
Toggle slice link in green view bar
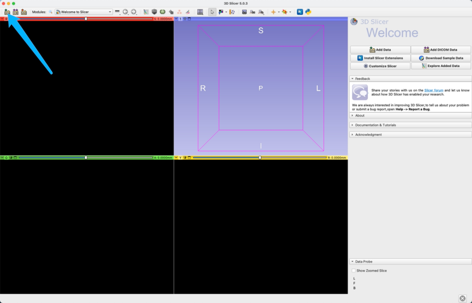coord(11,158)
